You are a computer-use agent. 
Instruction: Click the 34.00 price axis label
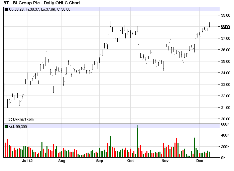tap(226, 73)
